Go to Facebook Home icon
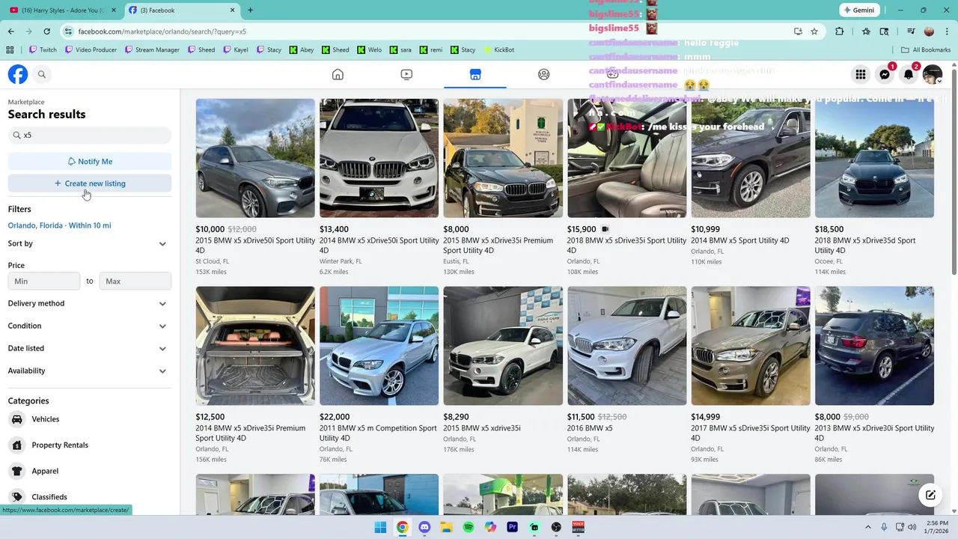The height and width of the screenshot is (539, 958). point(338,74)
